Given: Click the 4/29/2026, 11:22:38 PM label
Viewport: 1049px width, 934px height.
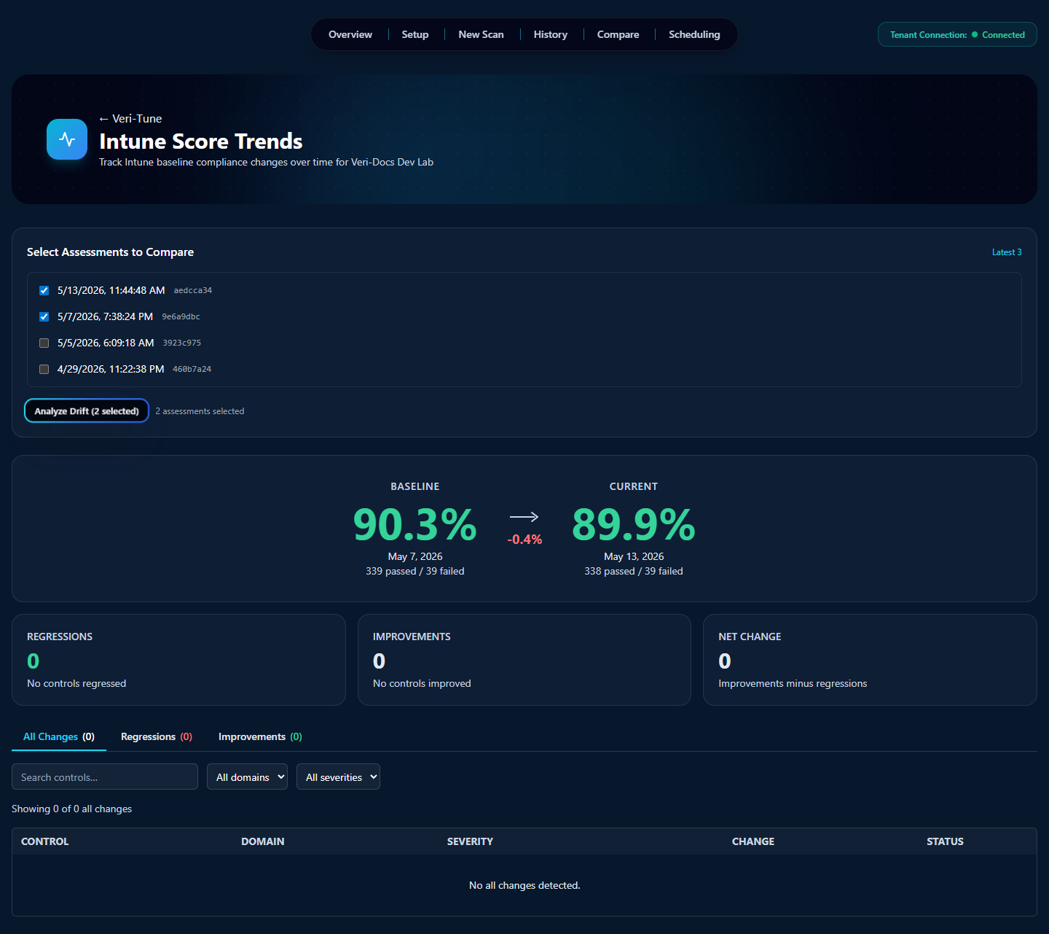Looking at the screenshot, I should coord(111,369).
